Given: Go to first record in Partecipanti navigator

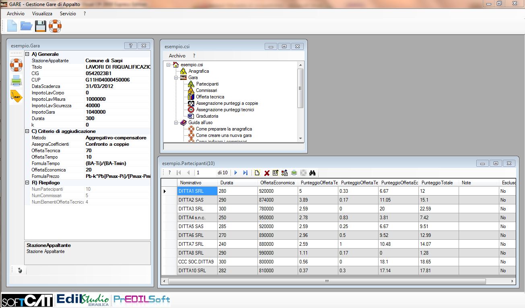Looking at the screenshot, I should pos(179,173).
